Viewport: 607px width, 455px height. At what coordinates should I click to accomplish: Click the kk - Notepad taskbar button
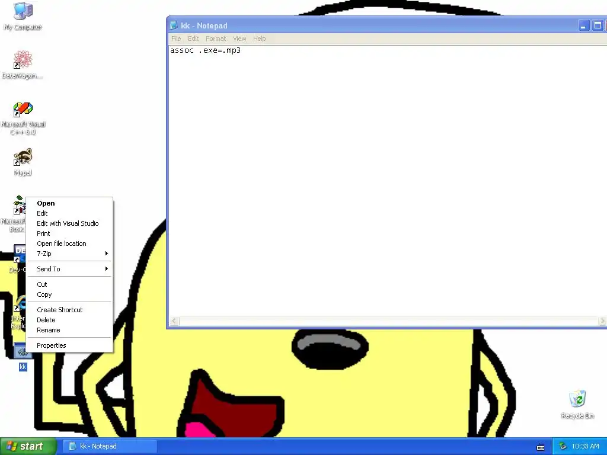(x=110, y=446)
